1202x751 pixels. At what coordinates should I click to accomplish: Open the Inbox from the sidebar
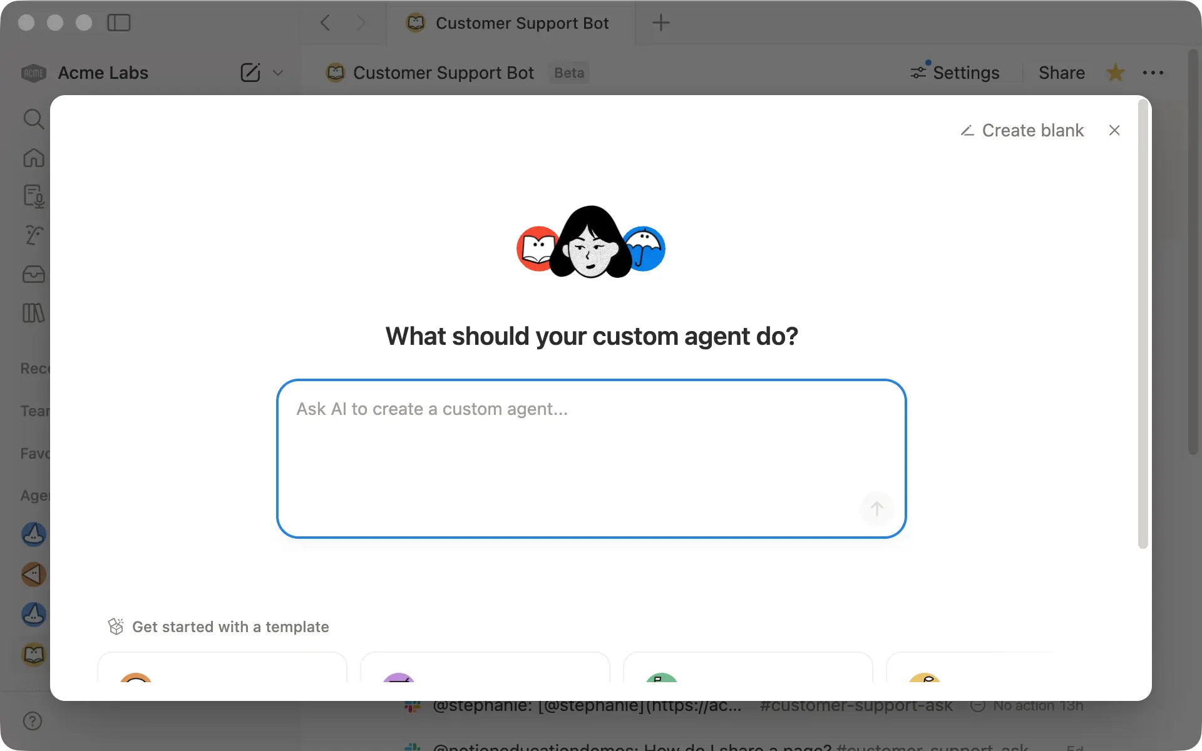(34, 275)
